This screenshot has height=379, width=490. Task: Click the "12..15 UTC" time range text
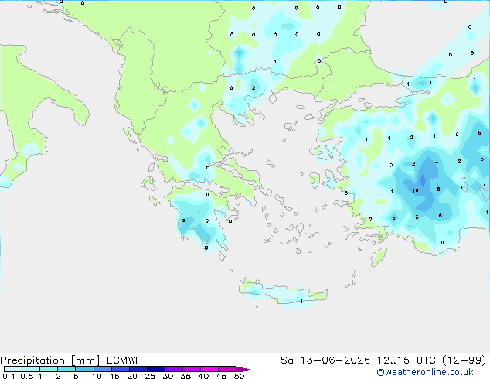tap(407, 360)
